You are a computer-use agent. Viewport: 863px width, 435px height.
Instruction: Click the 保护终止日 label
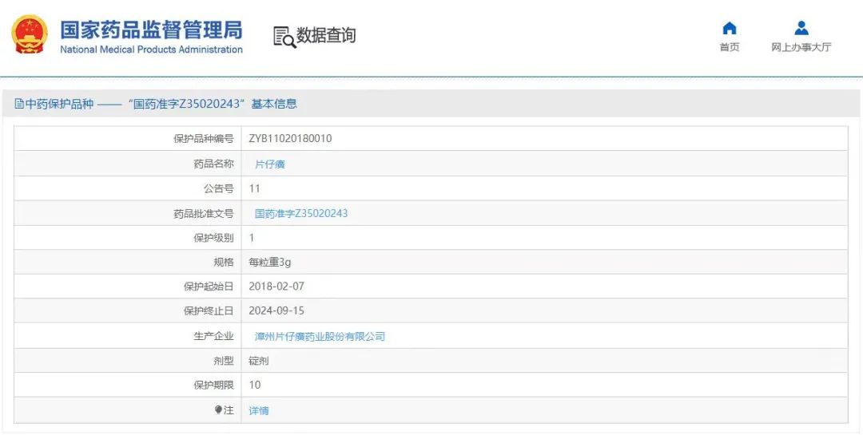point(209,310)
